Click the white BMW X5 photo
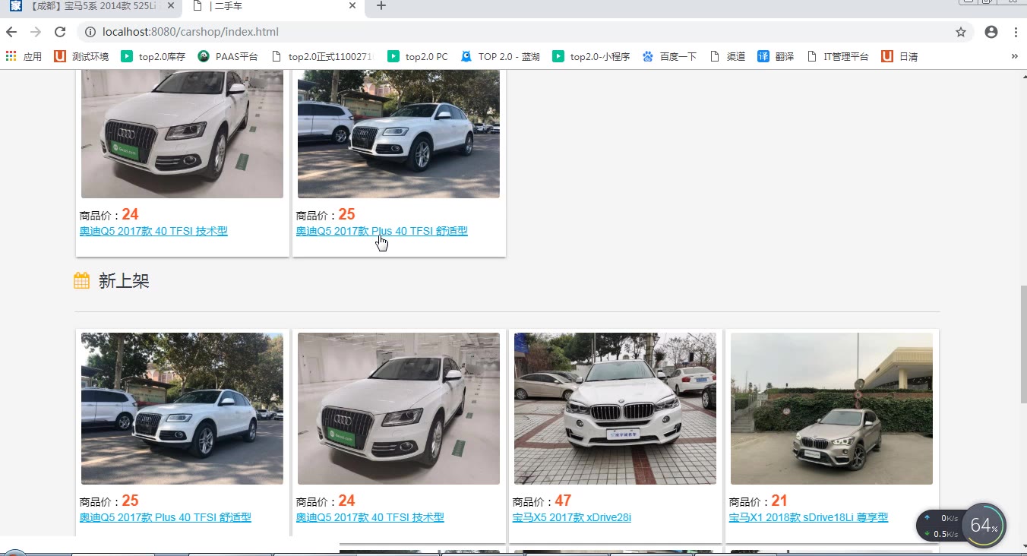This screenshot has width=1027, height=556. pyautogui.click(x=615, y=409)
